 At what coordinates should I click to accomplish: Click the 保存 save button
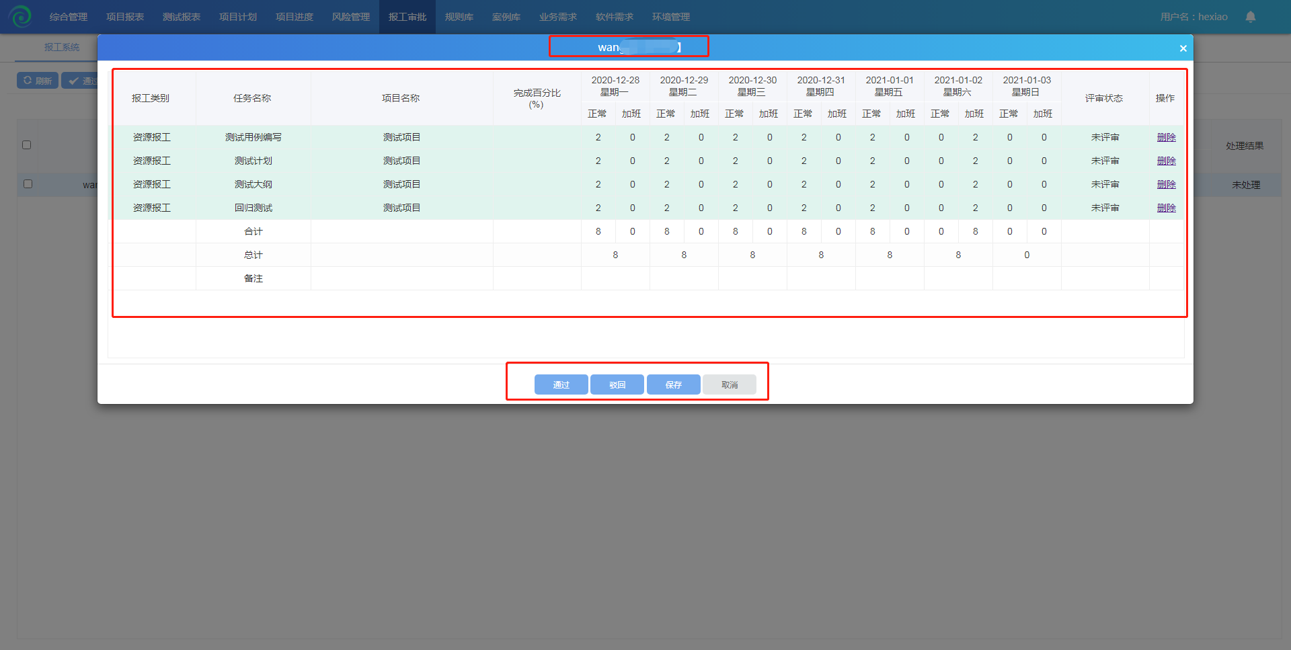pyautogui.click(x=673, y=384)
